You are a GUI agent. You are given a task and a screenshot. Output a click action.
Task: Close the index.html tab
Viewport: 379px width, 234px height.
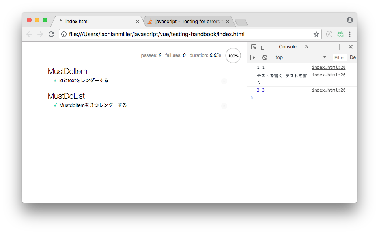point(138,22)
